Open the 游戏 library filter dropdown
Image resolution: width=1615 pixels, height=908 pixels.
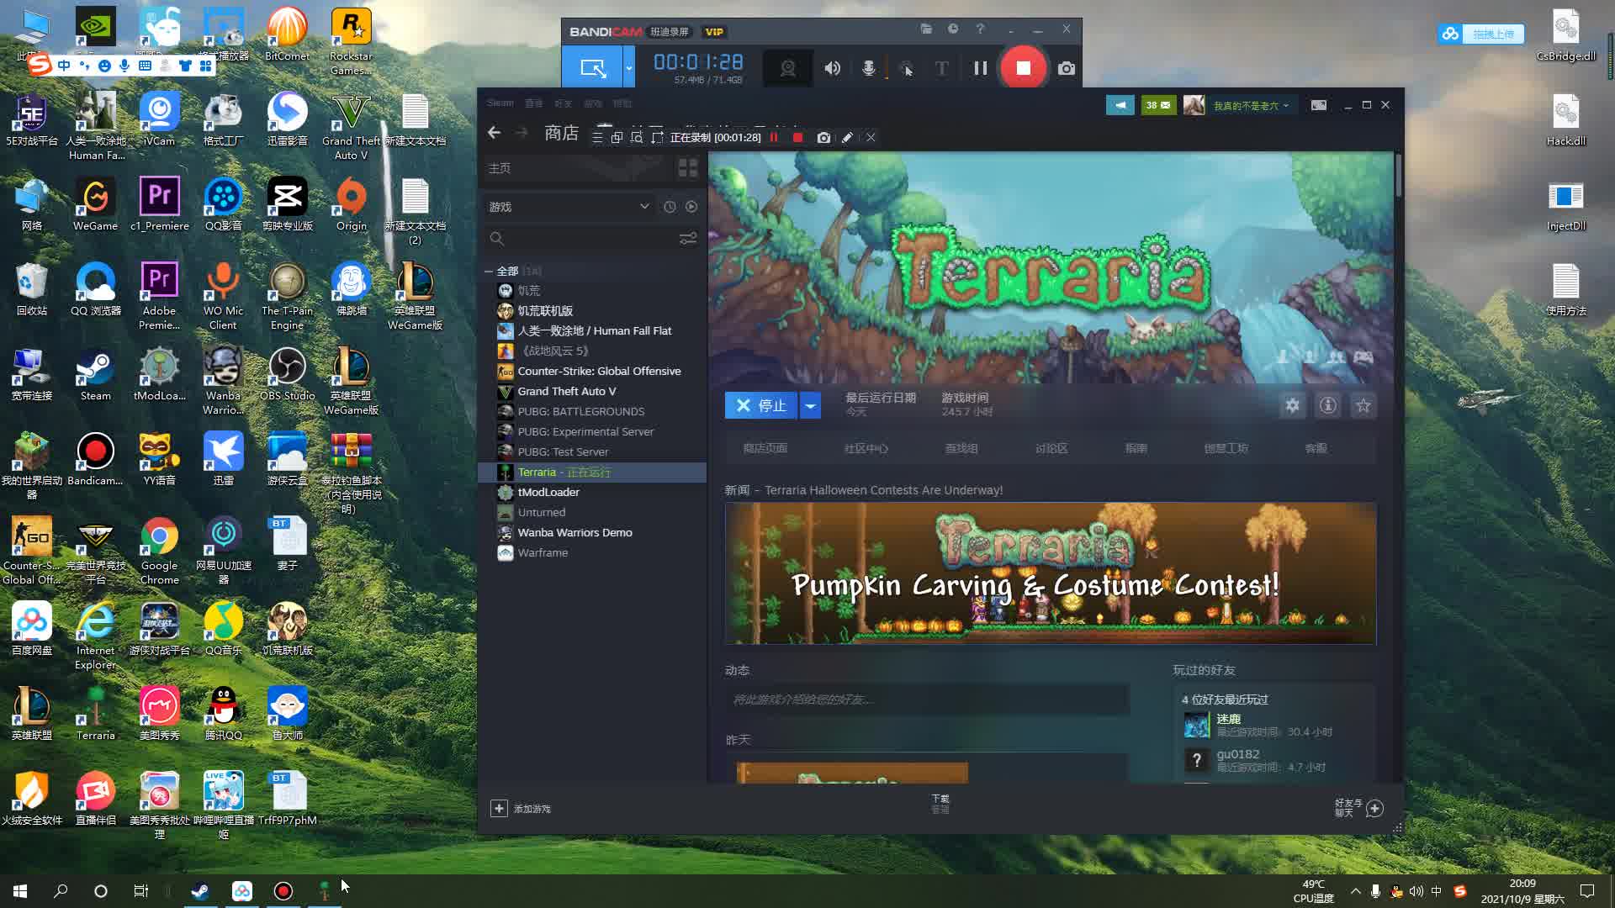click(x=569, y=207)
